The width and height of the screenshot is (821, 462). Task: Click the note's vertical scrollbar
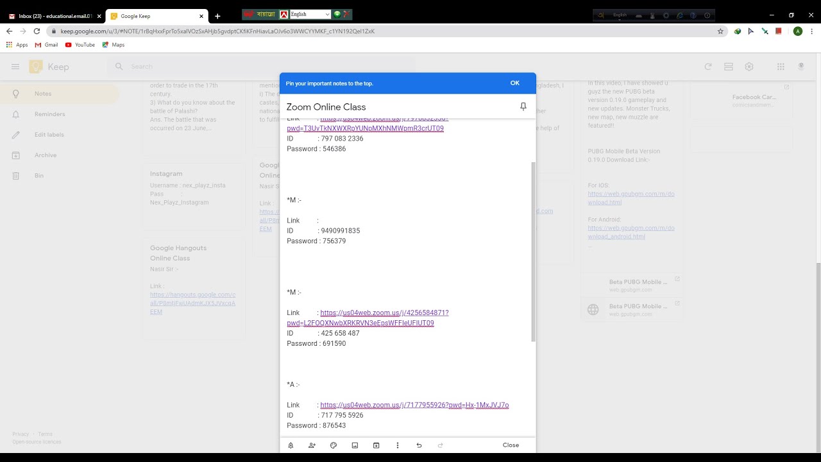point(532,252)
